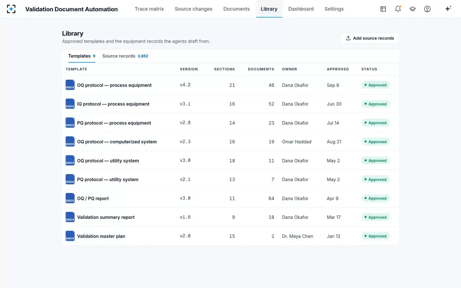Viewport: 461px width, 288px height.
Task: Sort by the Approved column header
Action: 337,69
